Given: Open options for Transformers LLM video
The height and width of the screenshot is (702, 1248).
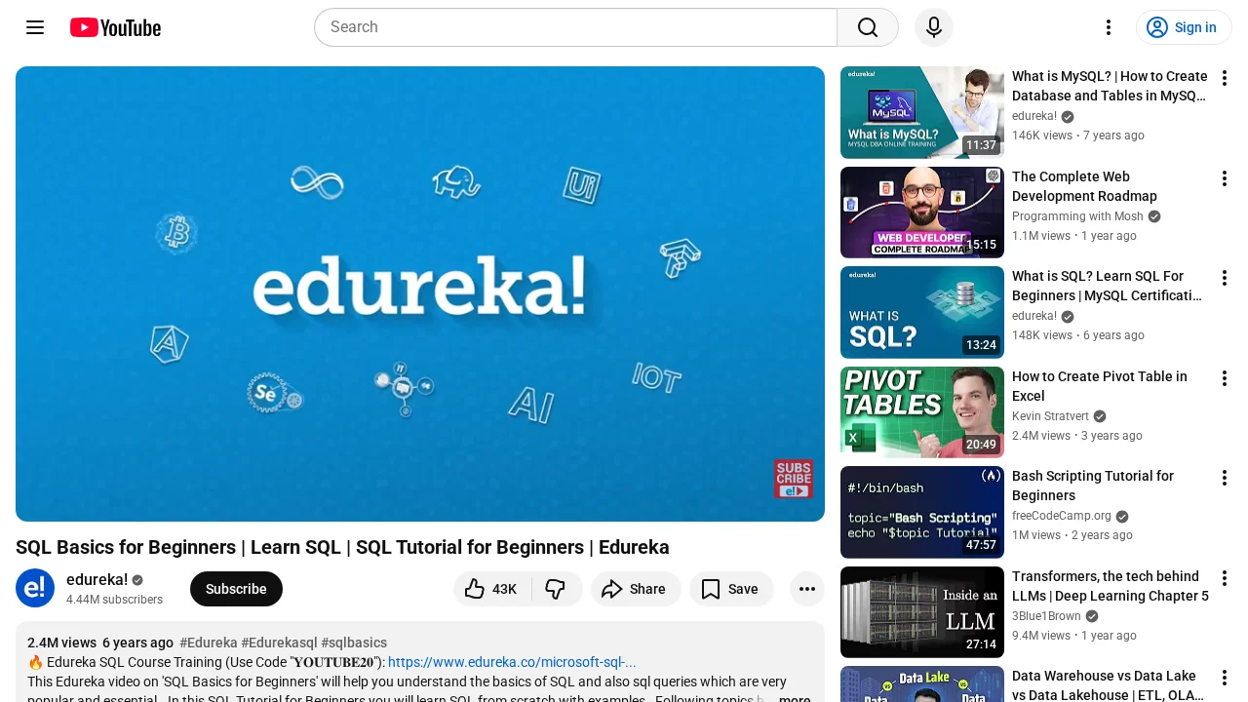Looking at the screenshot, I should pos(1225,578).
